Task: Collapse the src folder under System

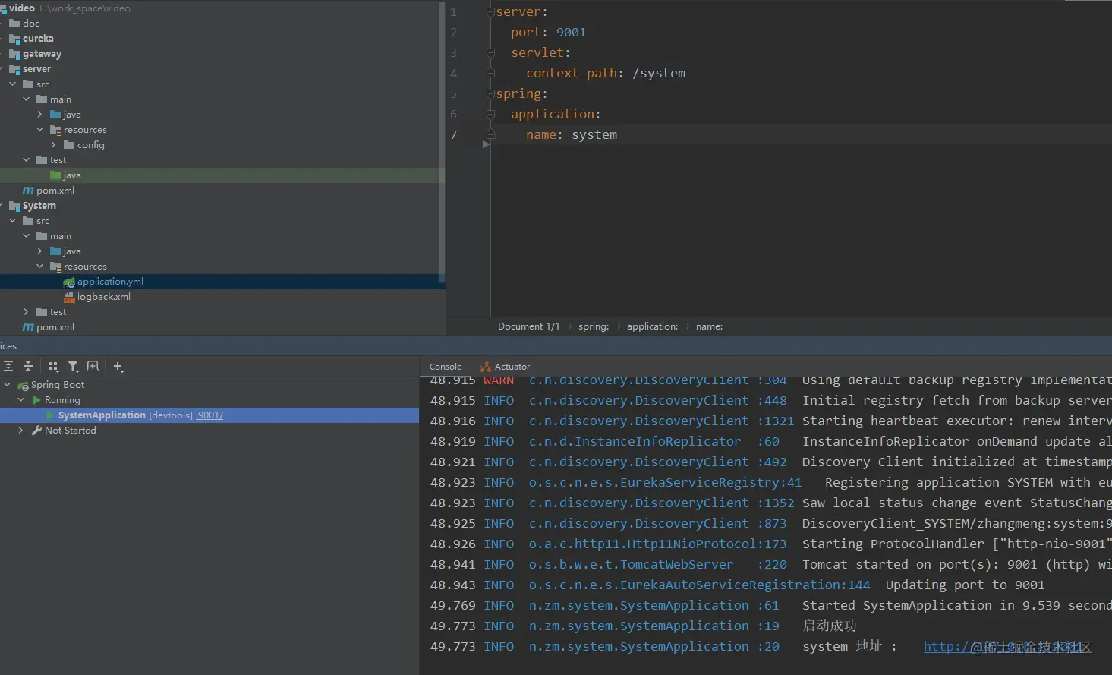Action: click(13, 221)
